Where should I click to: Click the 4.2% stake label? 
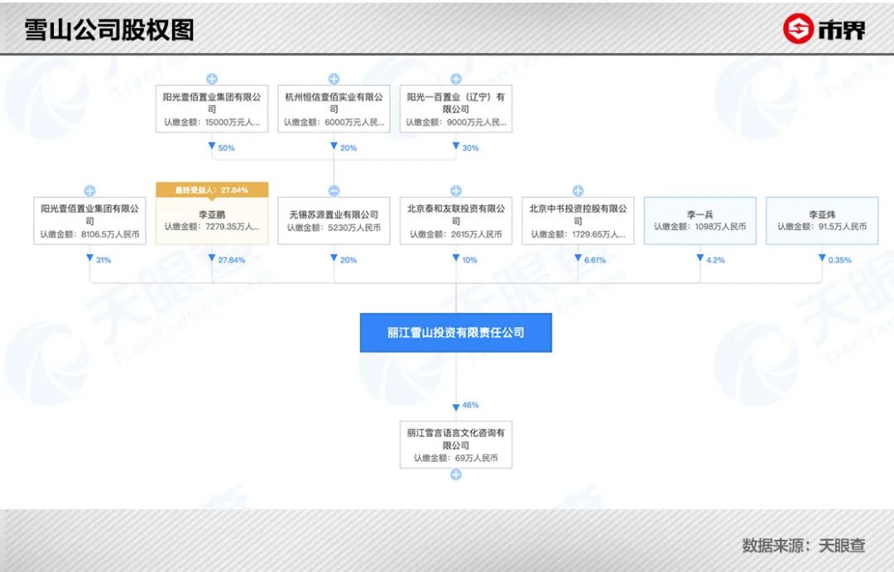tap(715, 260)
